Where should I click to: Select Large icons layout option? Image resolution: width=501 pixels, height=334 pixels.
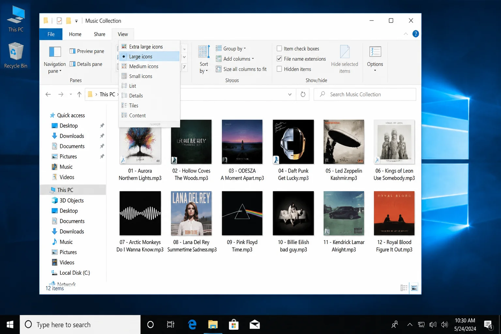point(149,56)
